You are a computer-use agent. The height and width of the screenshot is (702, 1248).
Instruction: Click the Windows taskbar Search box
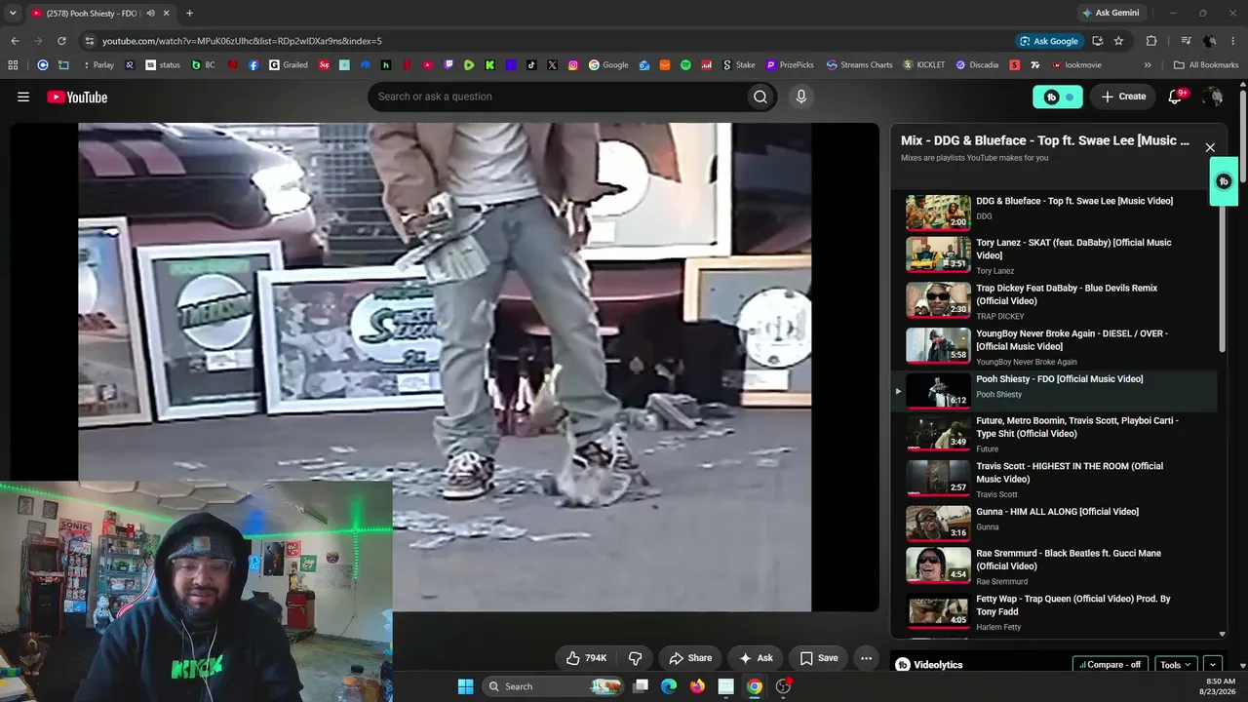click(553, 686)
